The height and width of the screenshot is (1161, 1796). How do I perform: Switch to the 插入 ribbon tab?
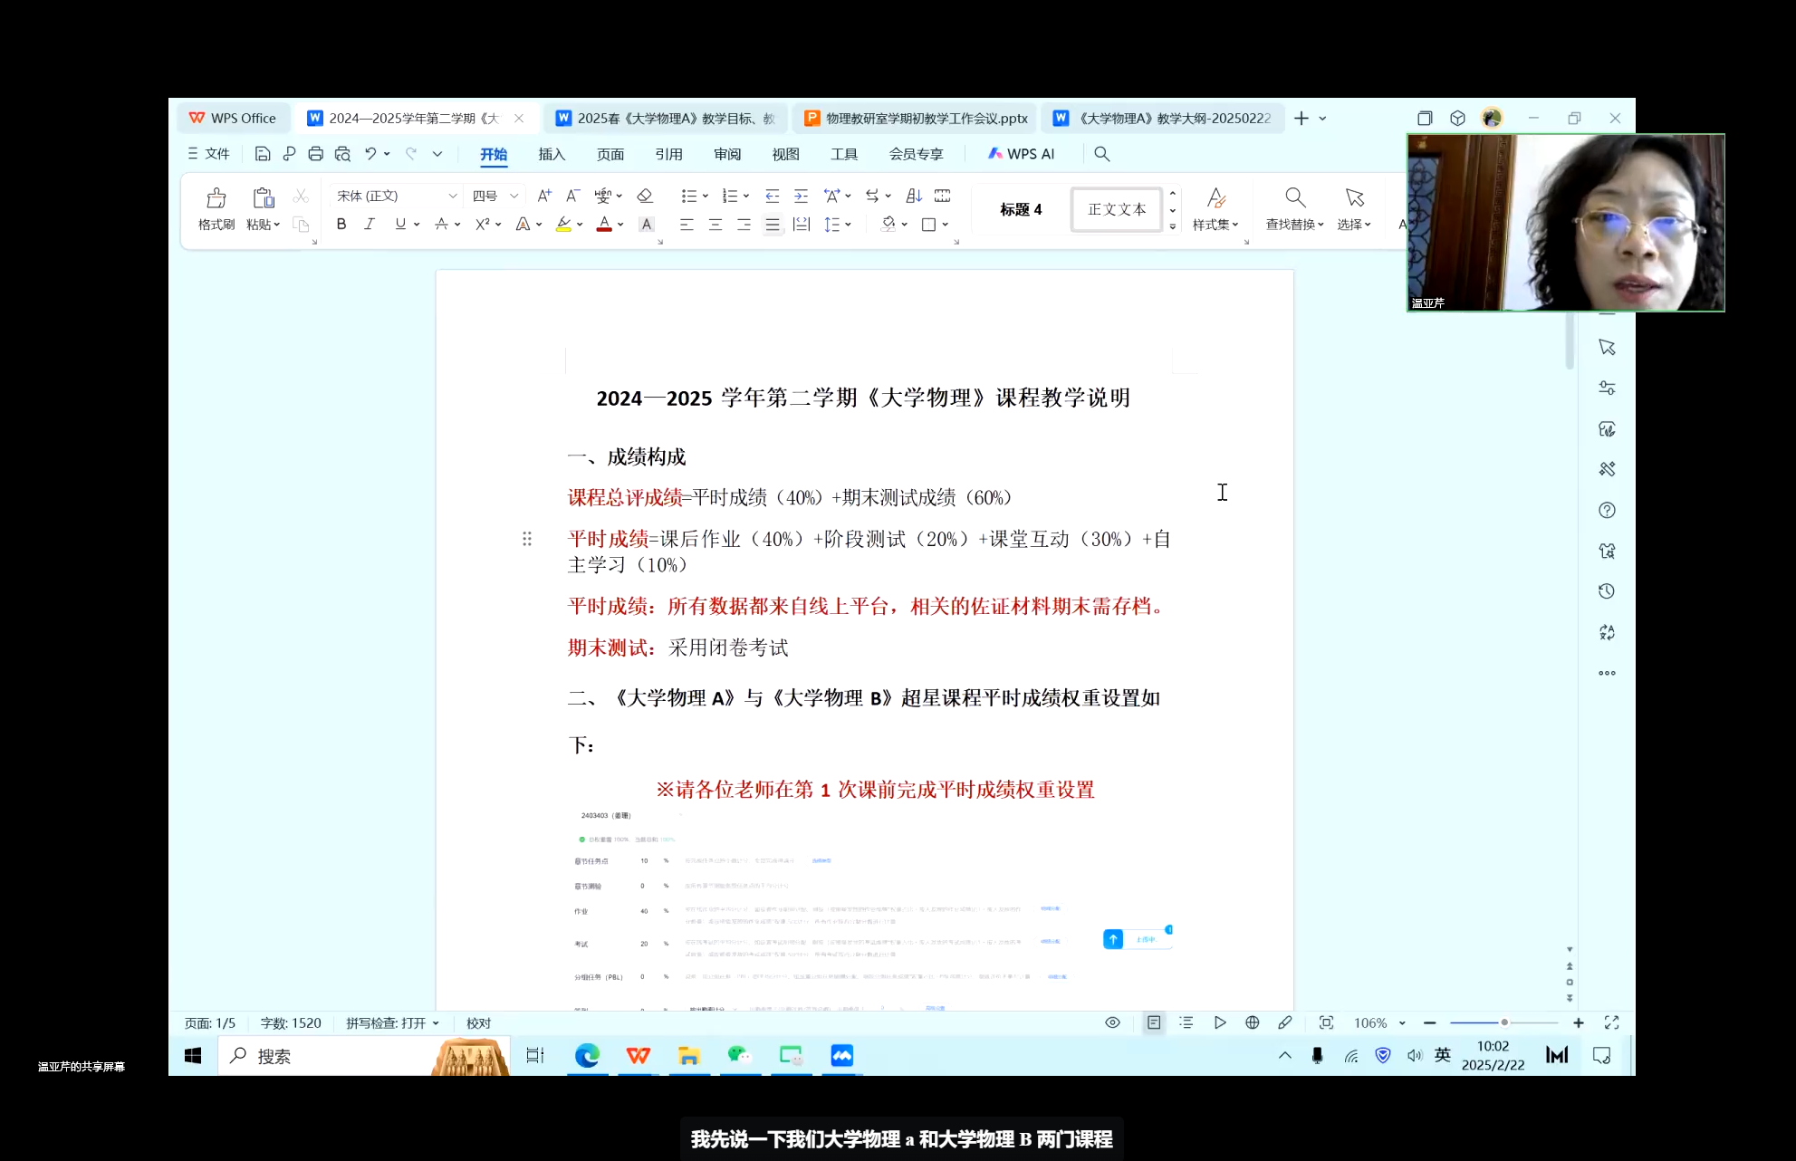552,154
